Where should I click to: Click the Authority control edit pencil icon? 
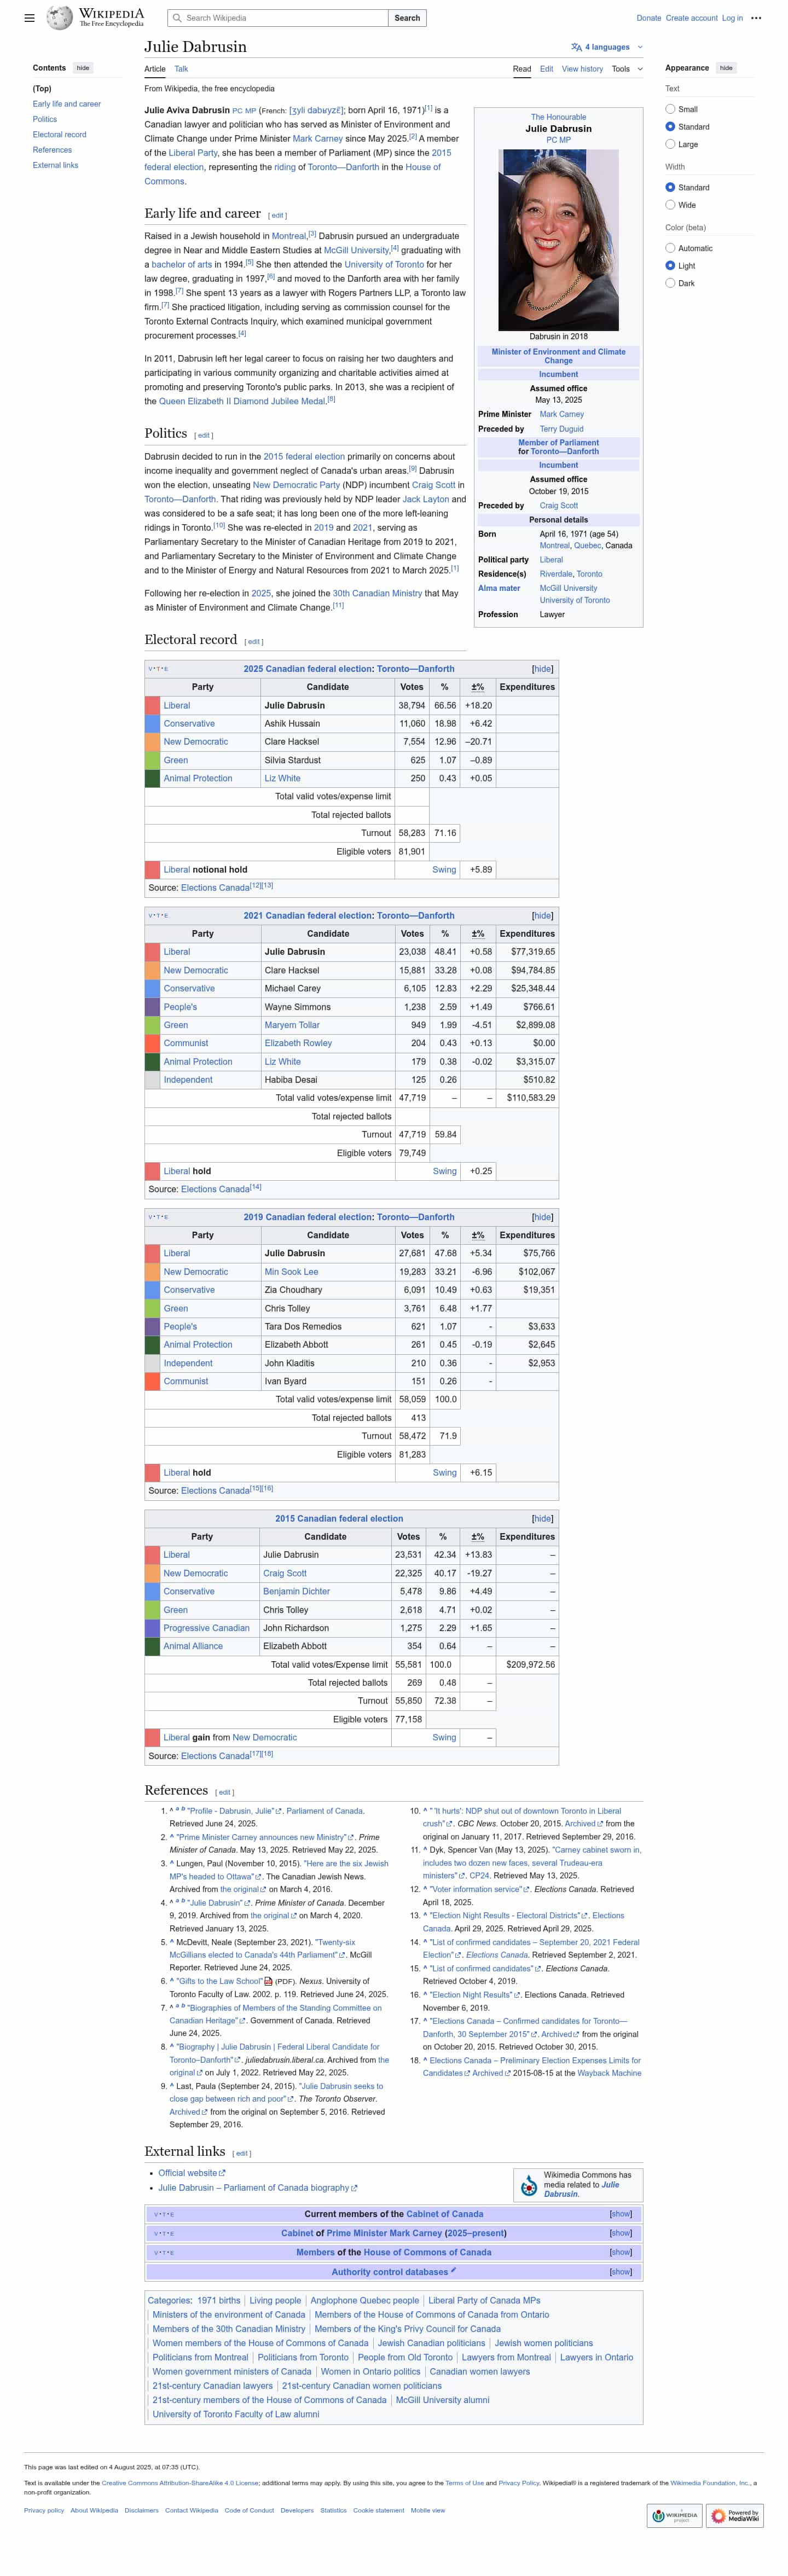454,2271
